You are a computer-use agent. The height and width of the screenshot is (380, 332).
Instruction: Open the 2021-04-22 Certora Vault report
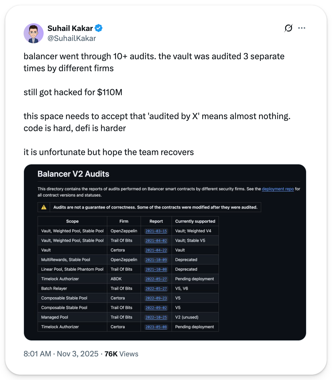156,250
